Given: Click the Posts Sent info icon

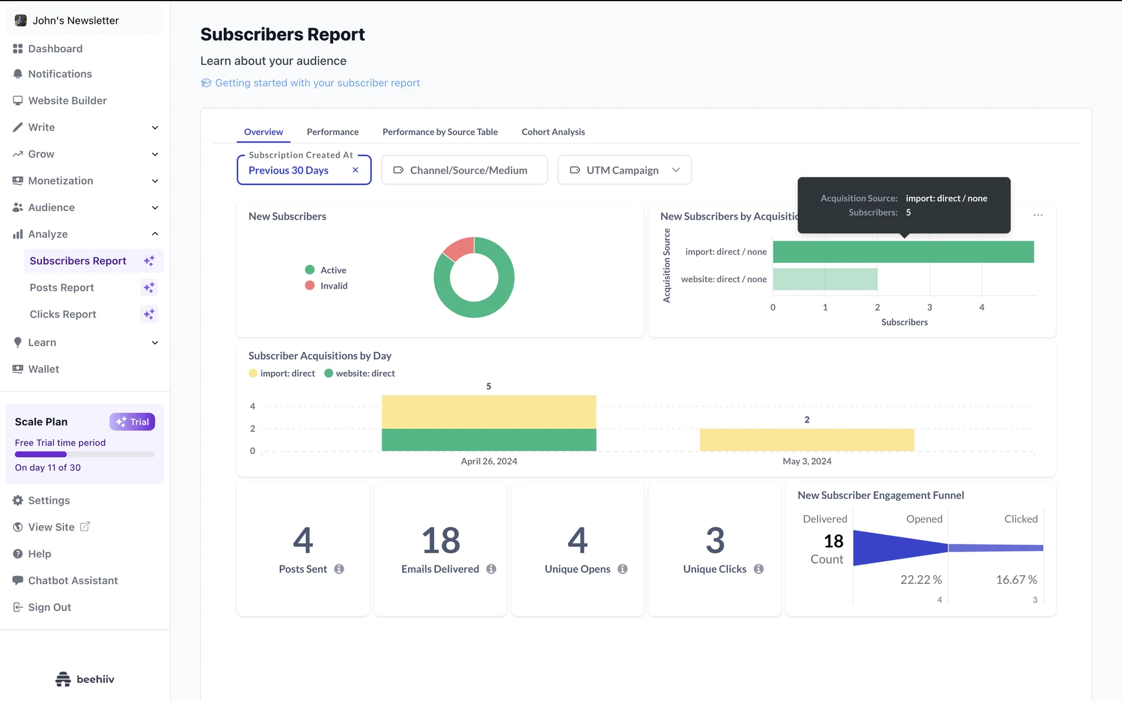Looking at the screenshot, I should 339,569.
